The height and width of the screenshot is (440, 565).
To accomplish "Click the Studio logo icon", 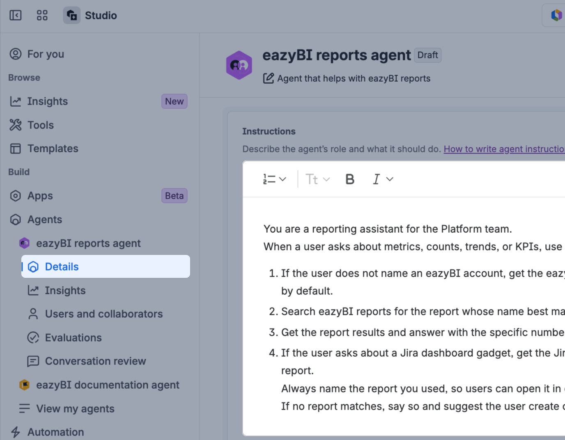I will (x=72, y=16).
